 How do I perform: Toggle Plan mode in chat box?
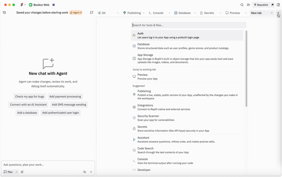8,172
